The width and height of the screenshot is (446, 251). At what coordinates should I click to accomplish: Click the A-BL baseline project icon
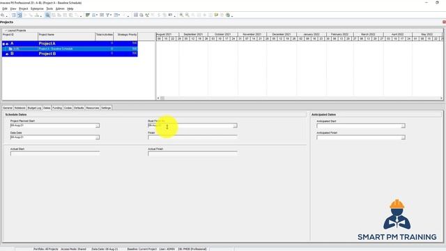click(x=10, y=49)
